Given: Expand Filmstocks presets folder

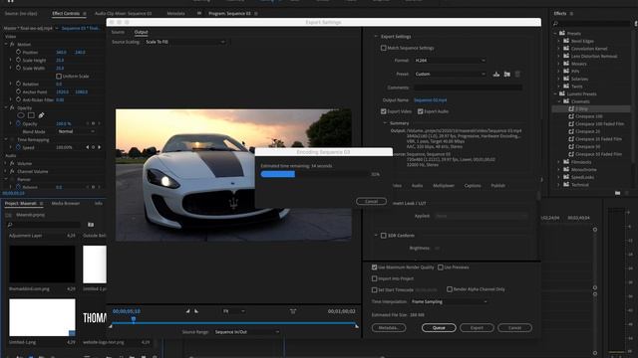Looking at the screenshot, I should point(558,162).
